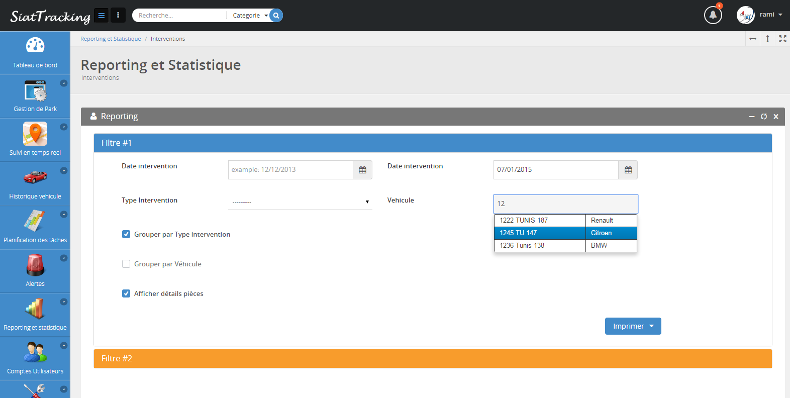790x398 pixels.
Task: Go to Reporting et Statistique breadcrumb link
Action: (111, 39)
